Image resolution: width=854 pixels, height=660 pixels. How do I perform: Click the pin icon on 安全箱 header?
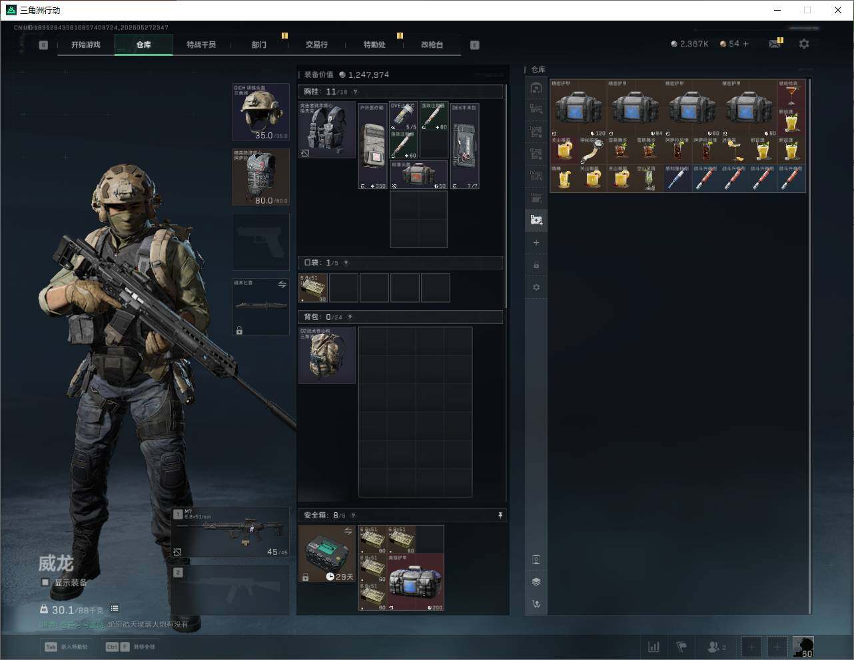[500, 515]
